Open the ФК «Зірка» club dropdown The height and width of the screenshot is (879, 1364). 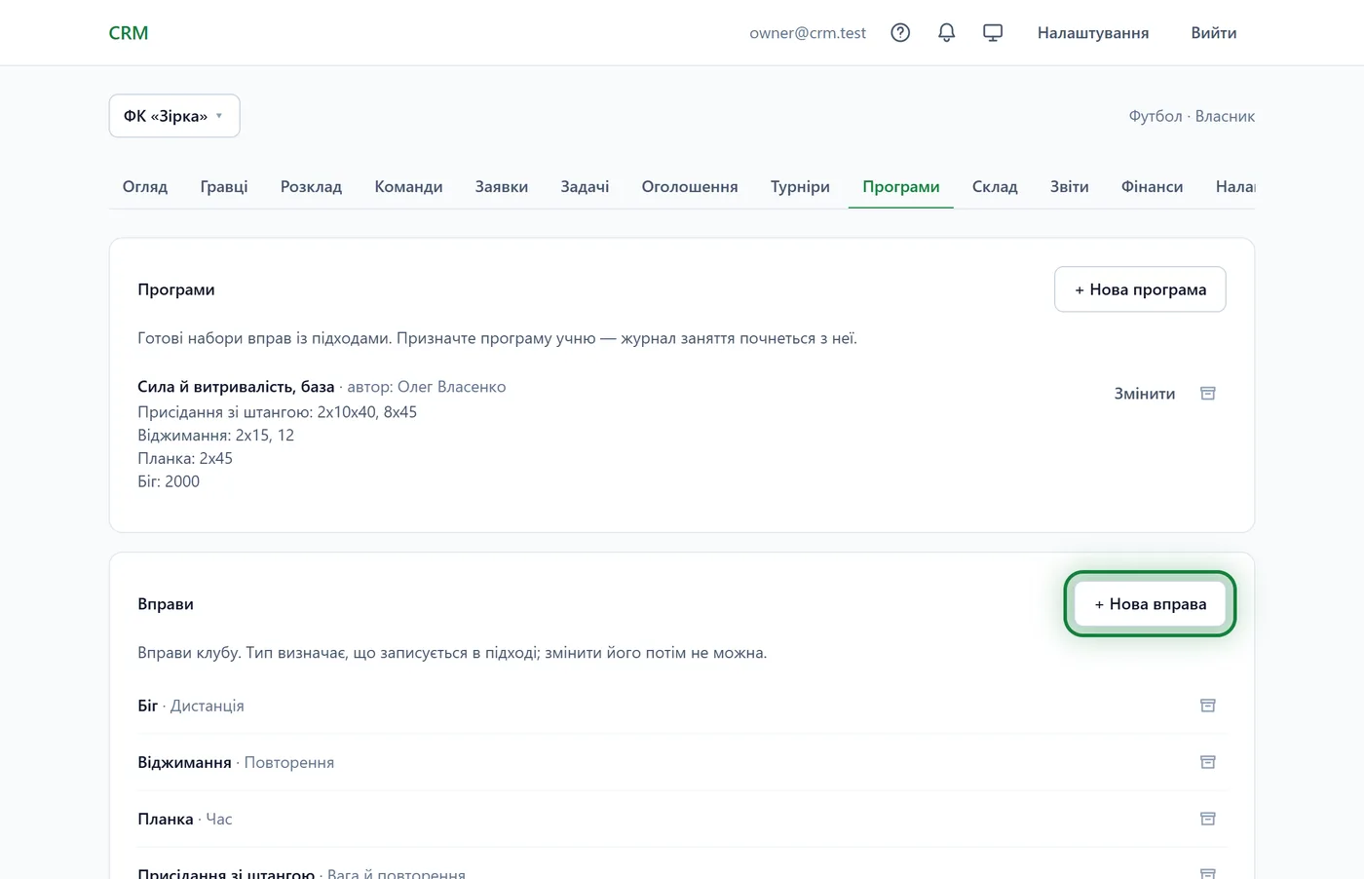174,116
